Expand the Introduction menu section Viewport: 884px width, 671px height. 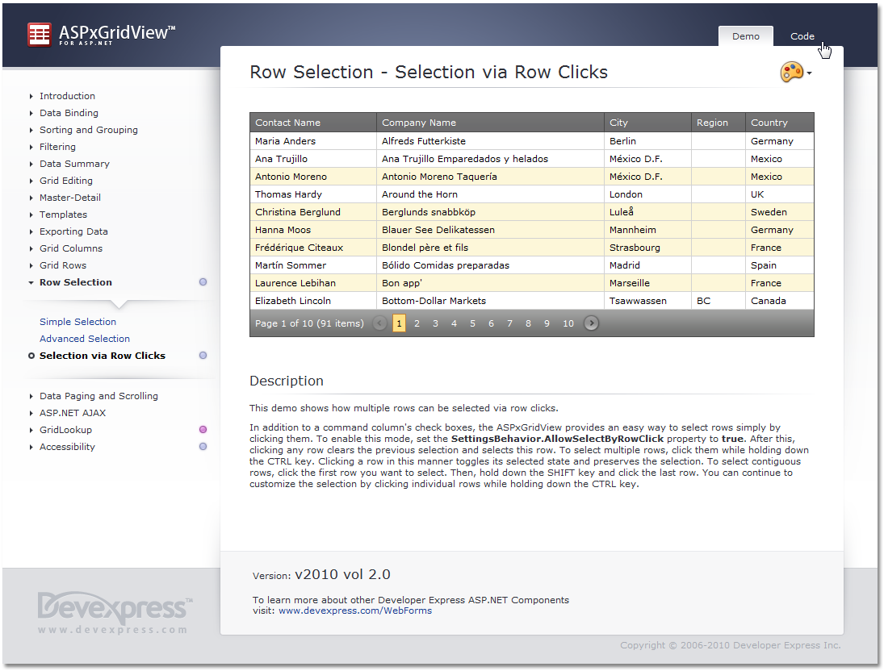(67, 96)
